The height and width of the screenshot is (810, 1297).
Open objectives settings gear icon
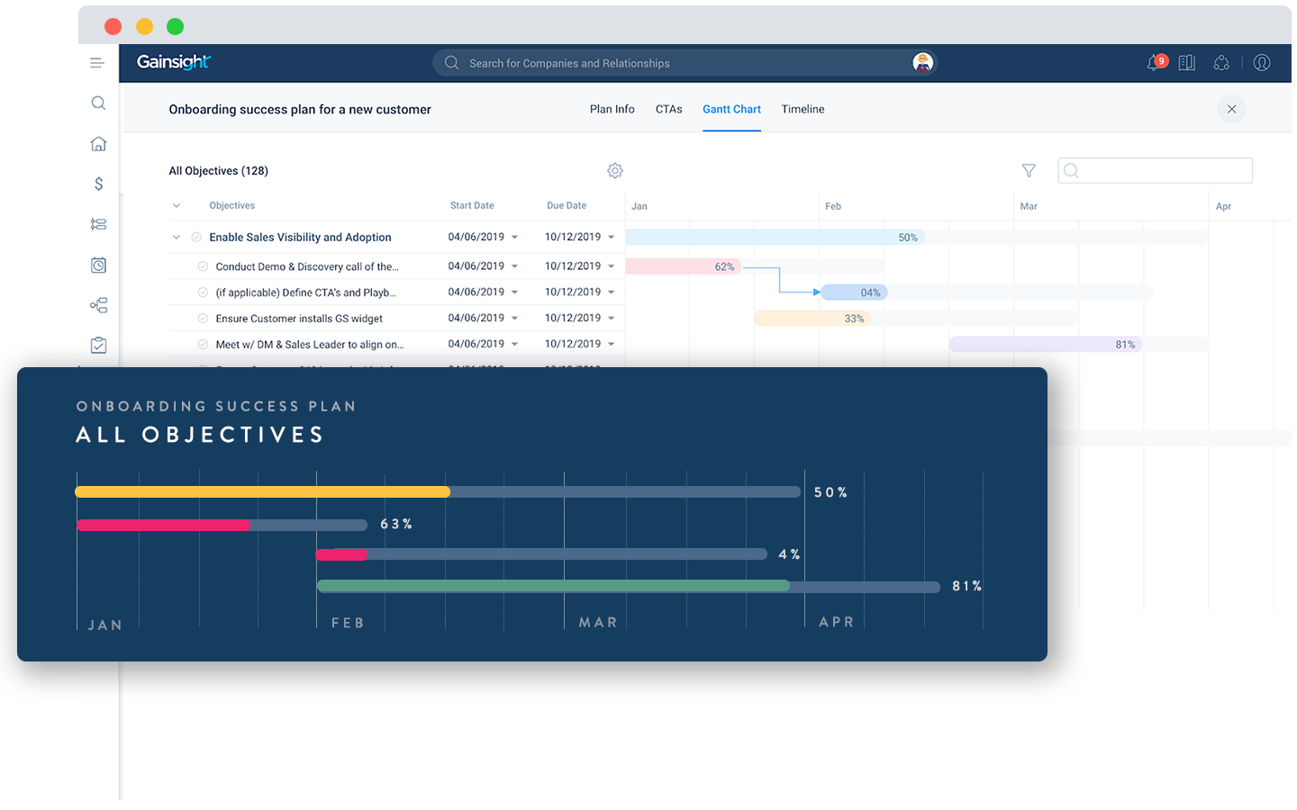(615, 171)
